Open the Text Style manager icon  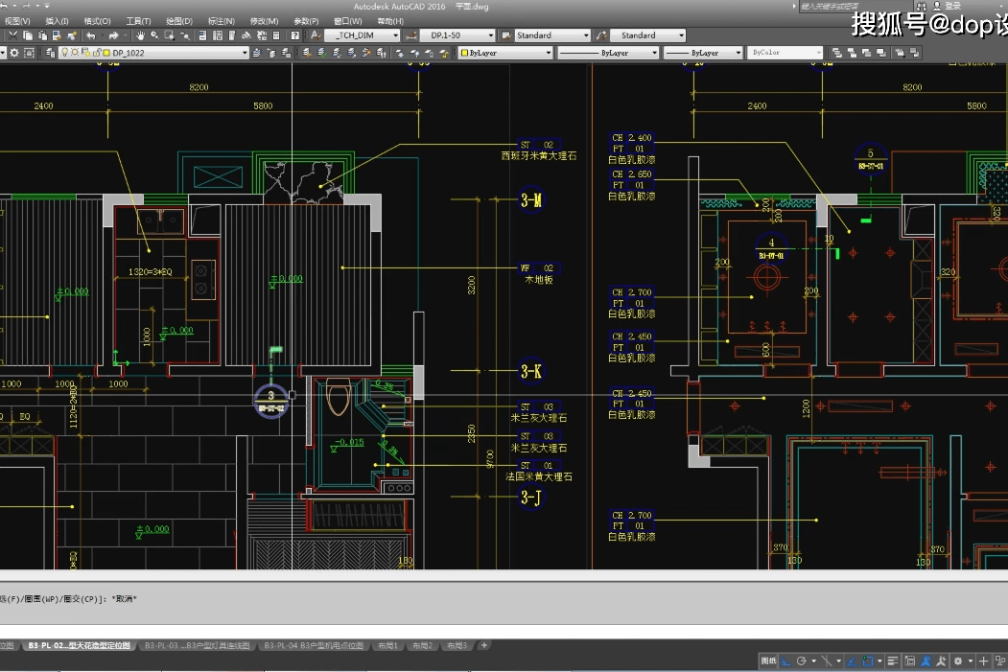click(315, 36)
